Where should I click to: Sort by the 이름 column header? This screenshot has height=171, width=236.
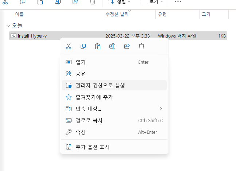[20, 14]
